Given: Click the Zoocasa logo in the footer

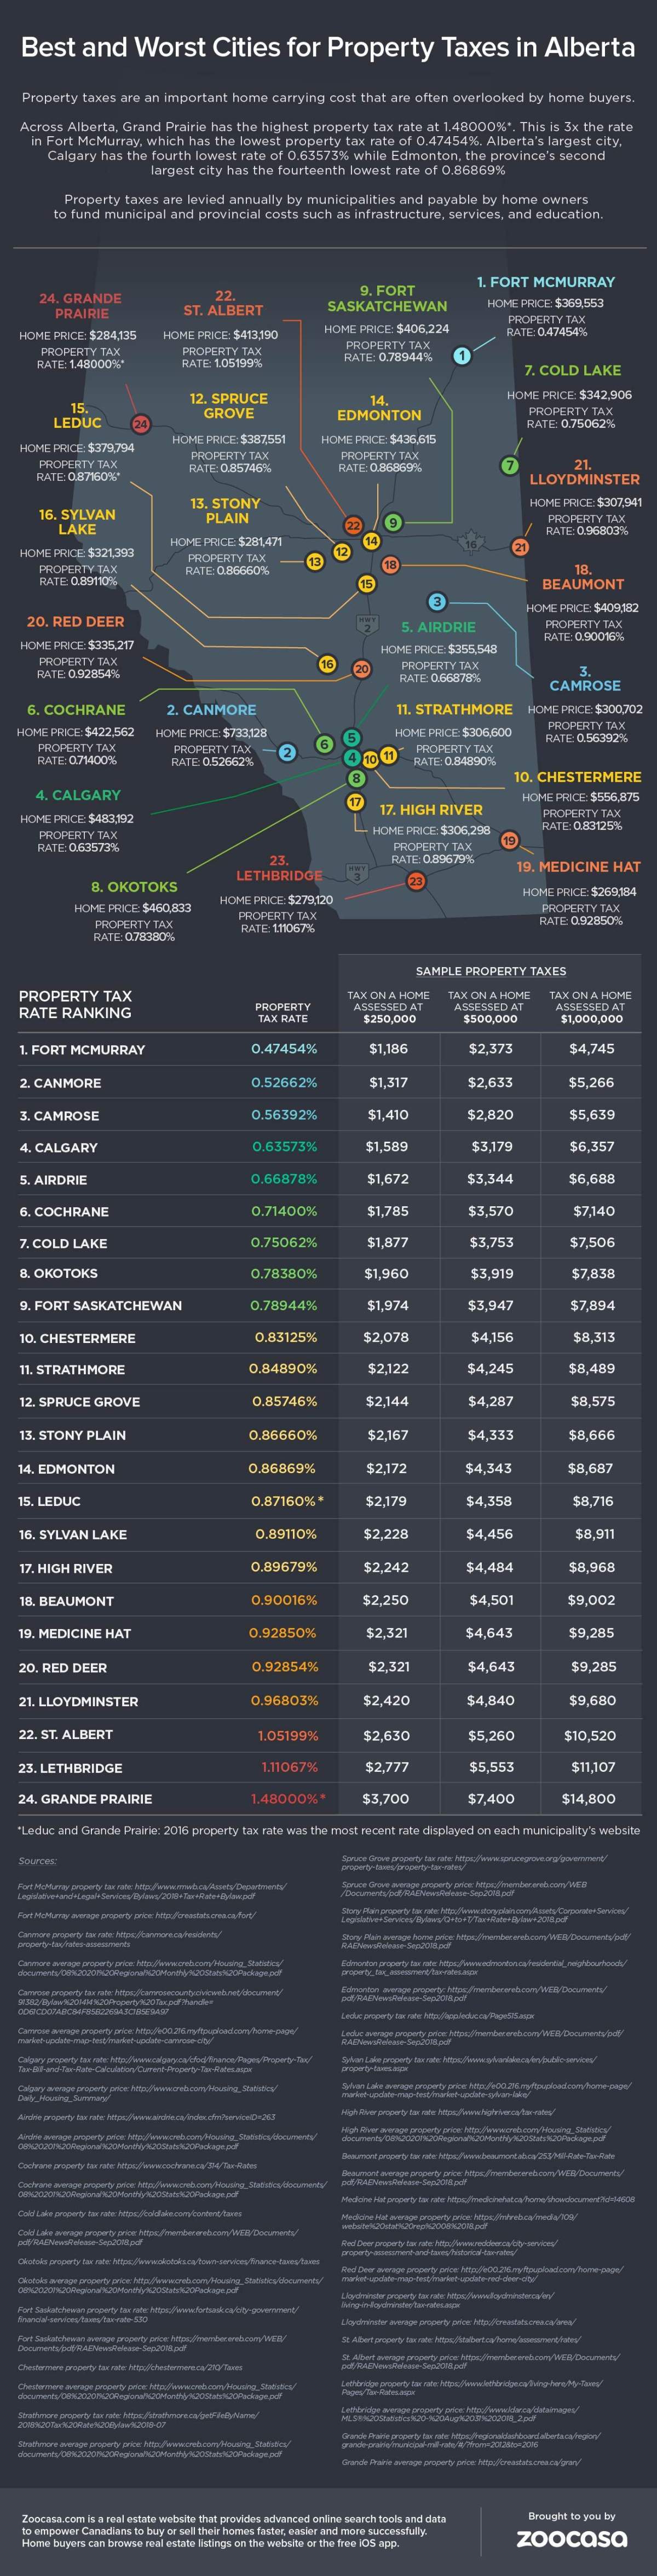Looking at the screenshot, I should (571, 2537).
